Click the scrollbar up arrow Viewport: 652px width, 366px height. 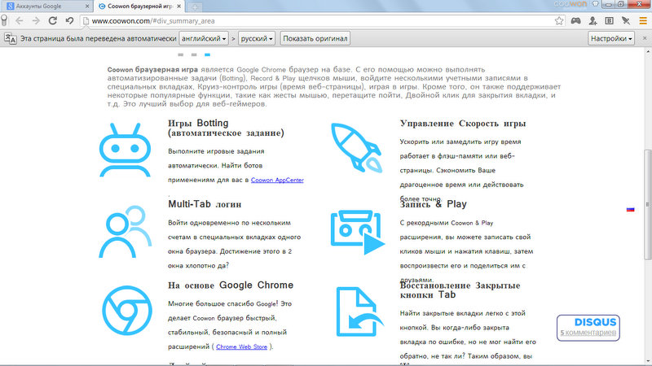648,51
